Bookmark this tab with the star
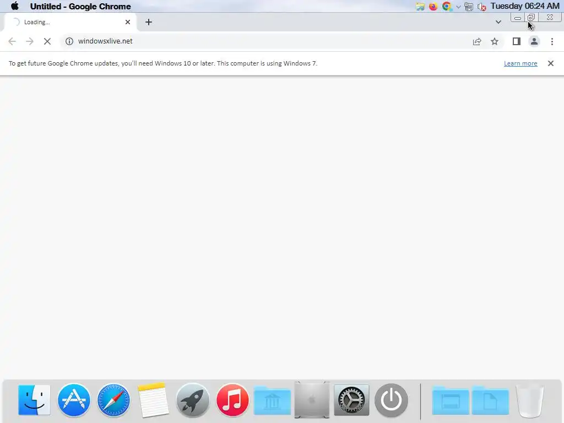 pos(495,41)
